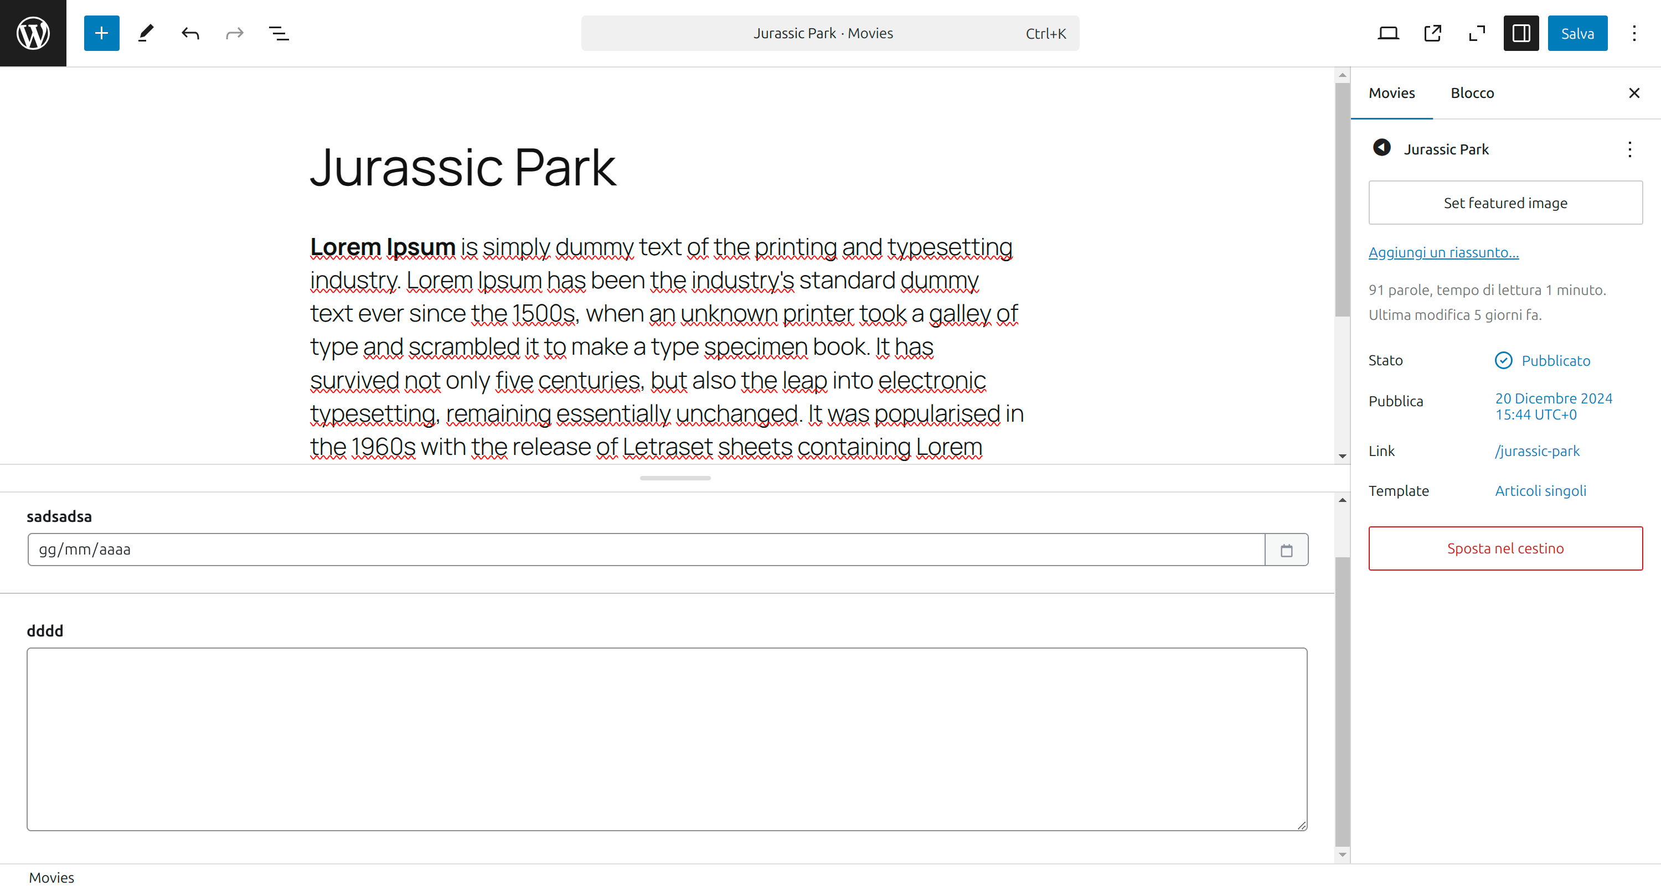
Task: Click into the dddd text area
Action: pos(667,739)
